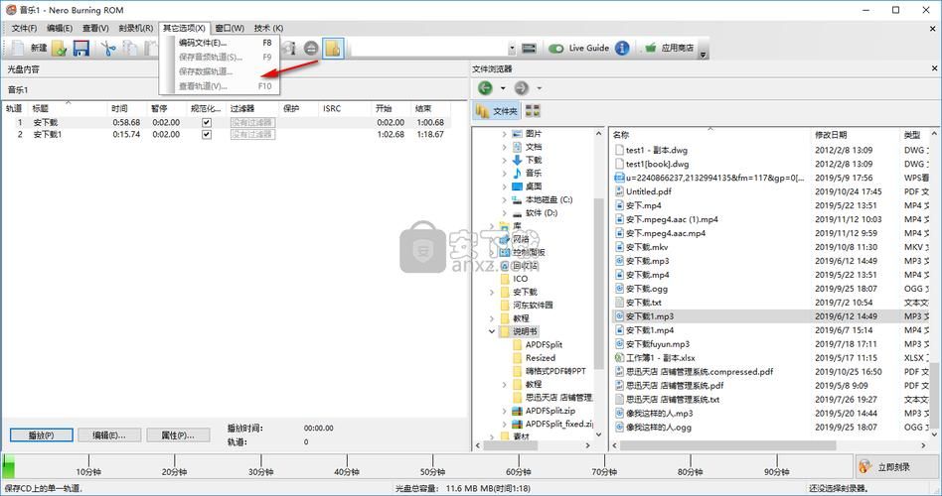Open the back arrow history dropdown
942x496 pixels.
point(503,88)
